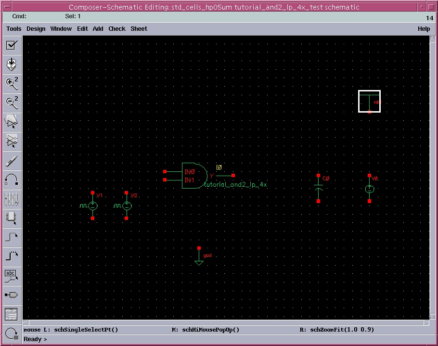Click the 'R: schZoomFit(1.0 0.9)' mouse hint
Image resolution: width=438 pixels, height=346 pixels.
coord(336,330)
